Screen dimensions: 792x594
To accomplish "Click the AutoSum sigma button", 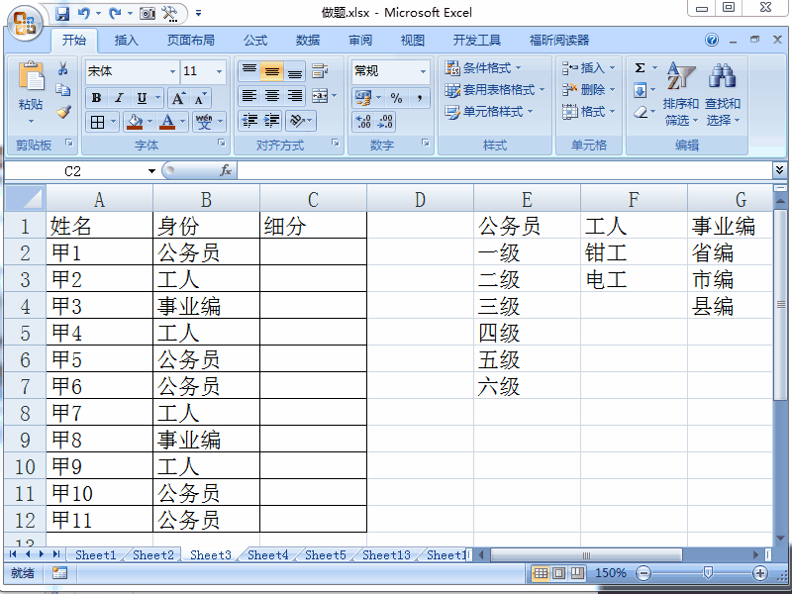I will click(x=640, y=67).
